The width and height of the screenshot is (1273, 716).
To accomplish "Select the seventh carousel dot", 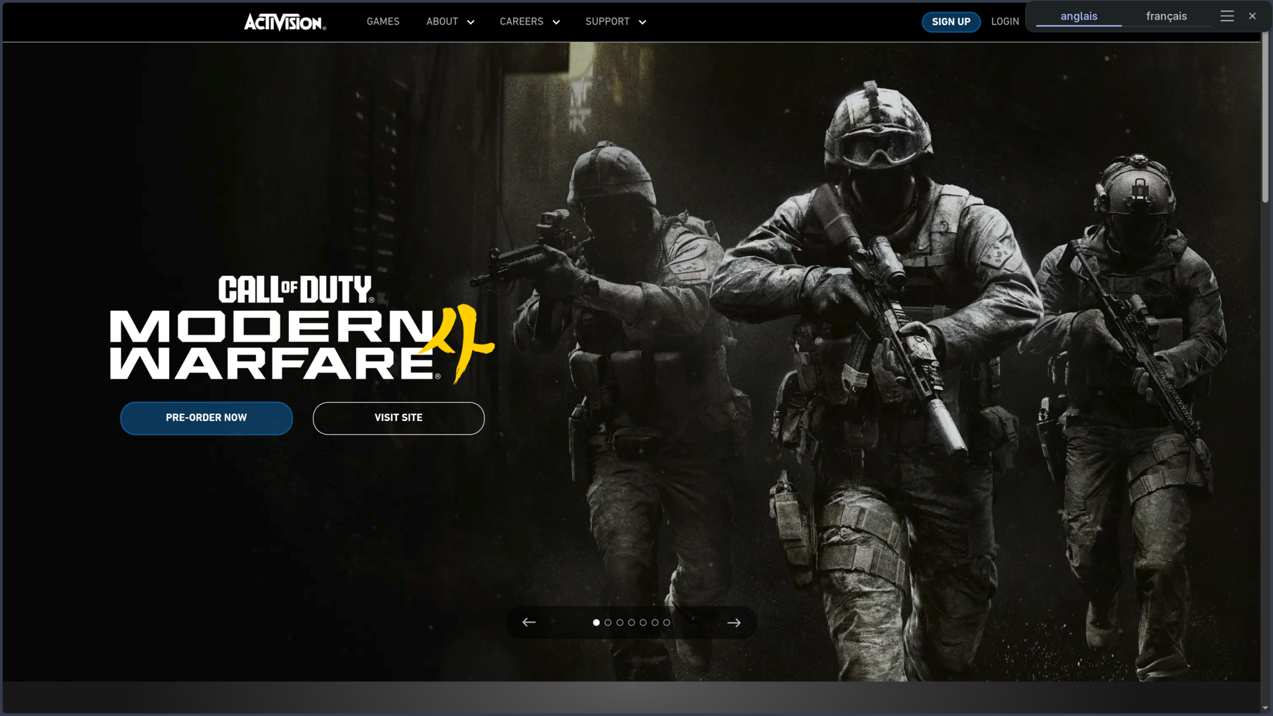I will [666, 623].
